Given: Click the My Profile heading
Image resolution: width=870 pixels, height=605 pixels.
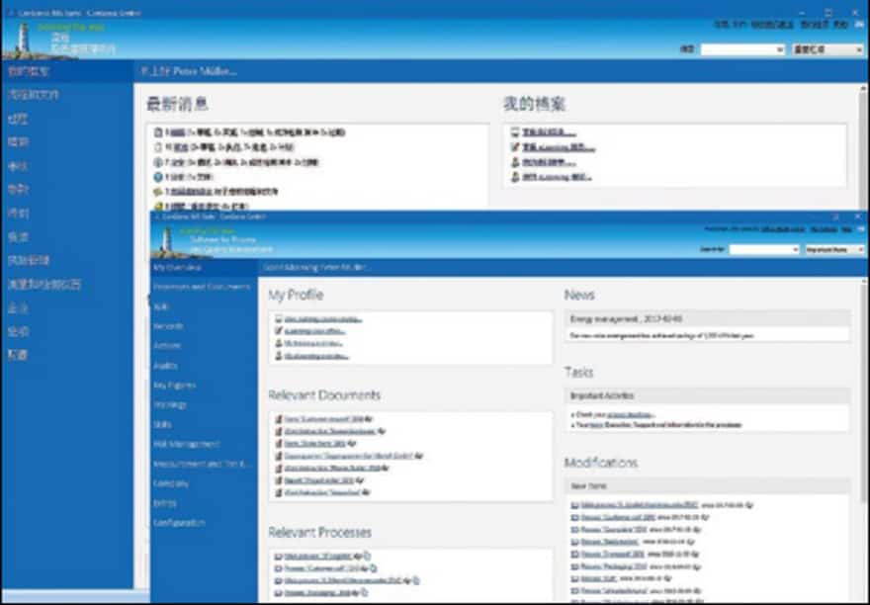Looking at the screenshot, I should pos(296,295).
